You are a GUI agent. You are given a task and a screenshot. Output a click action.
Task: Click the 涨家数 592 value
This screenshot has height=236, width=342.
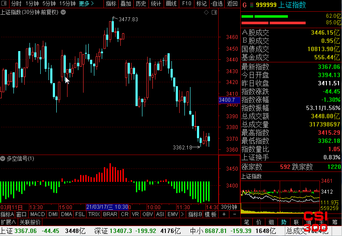click(x=285, y=167)
